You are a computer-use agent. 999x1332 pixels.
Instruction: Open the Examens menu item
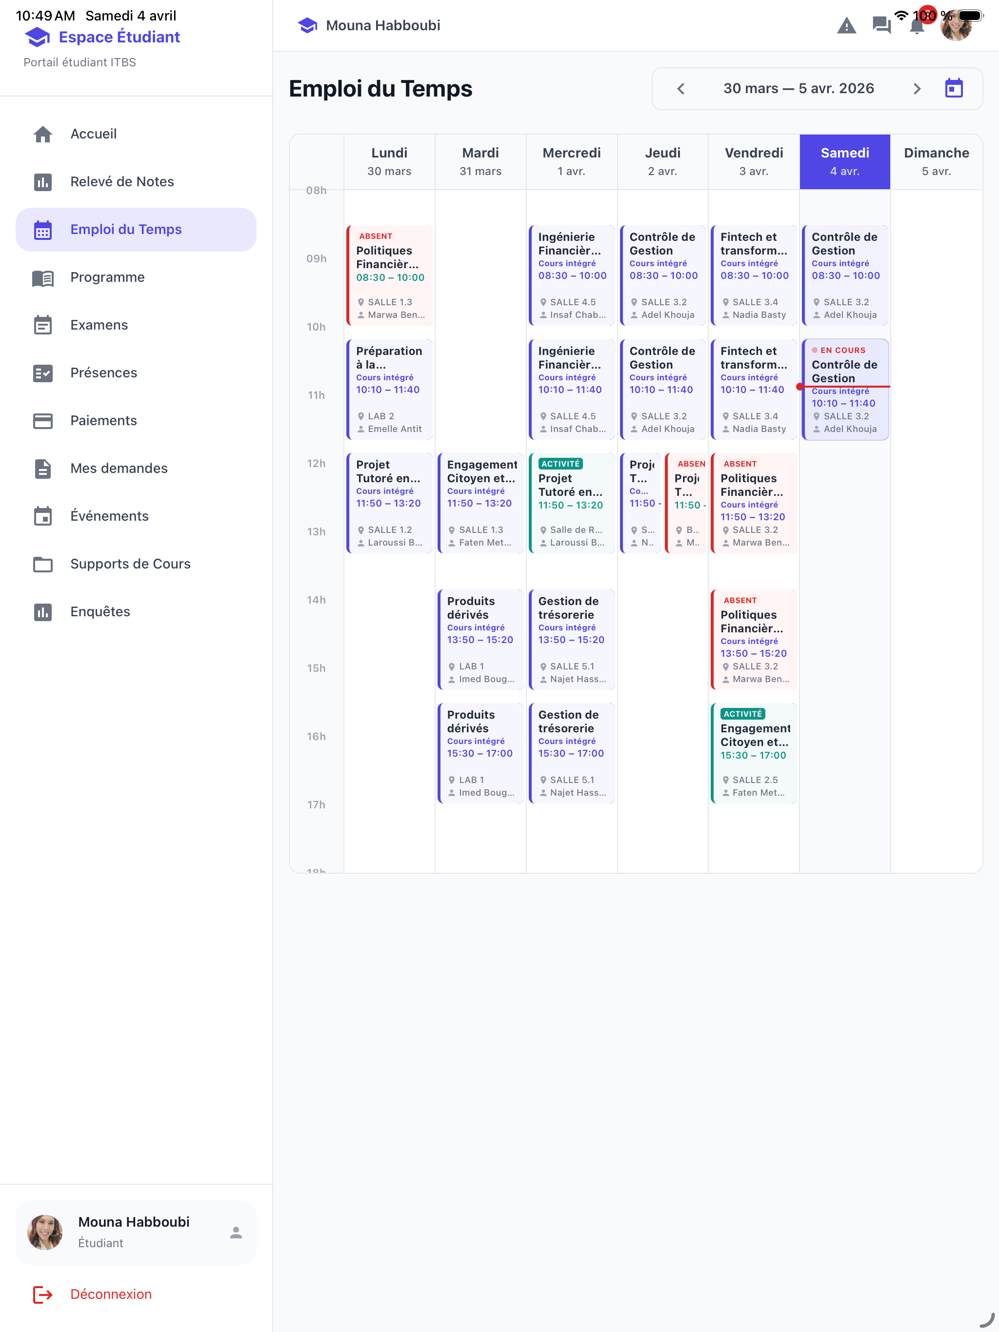pyautogui.click(x=136, y=325)
